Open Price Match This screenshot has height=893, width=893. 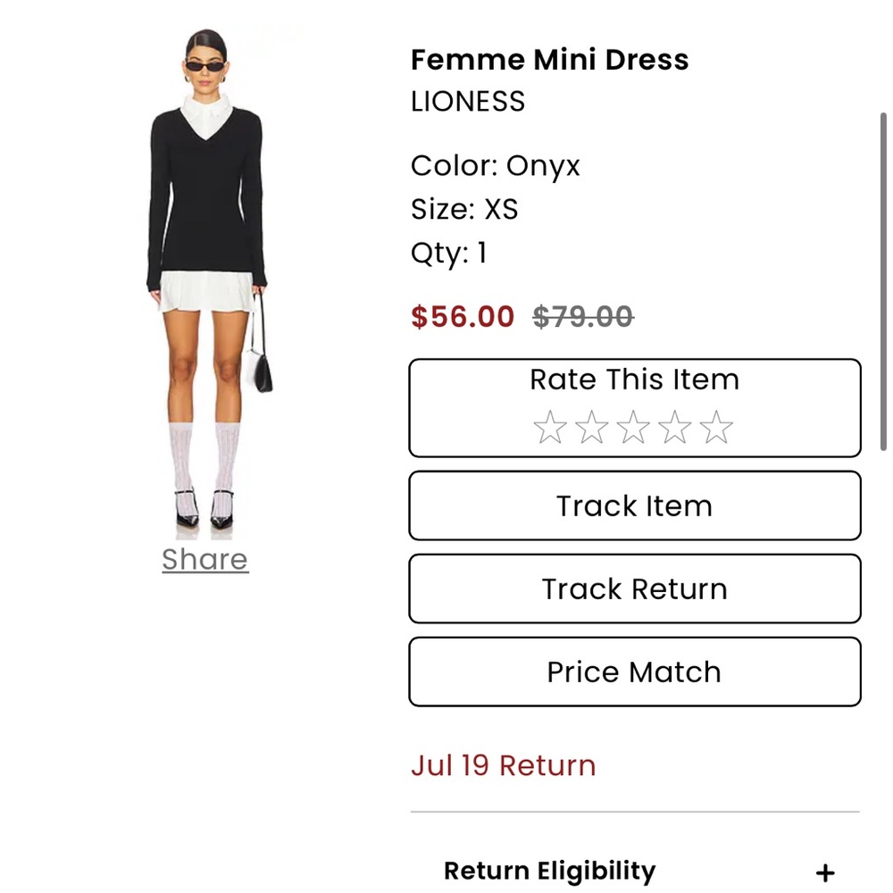pos(634,672)
